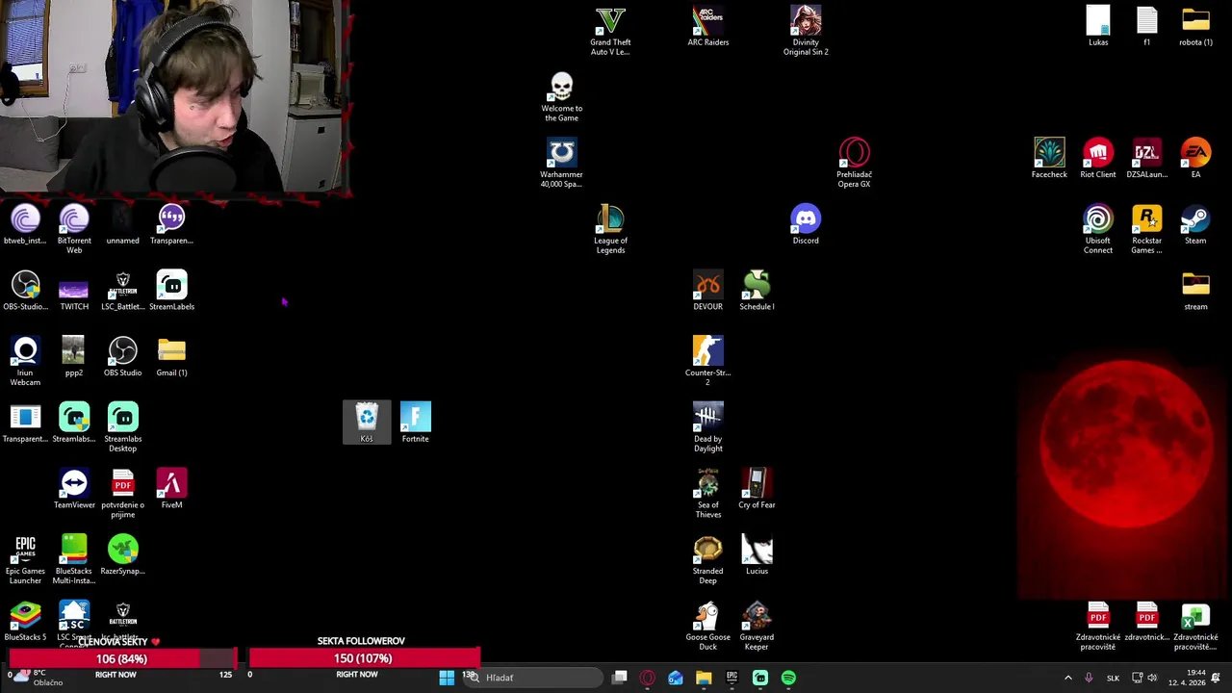Select the Gmail (1) folder
The image size is (1232, 693).
pos(171,356)
